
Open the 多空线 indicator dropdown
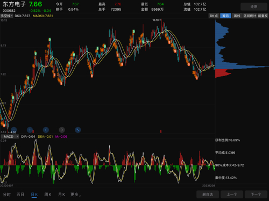6,16
